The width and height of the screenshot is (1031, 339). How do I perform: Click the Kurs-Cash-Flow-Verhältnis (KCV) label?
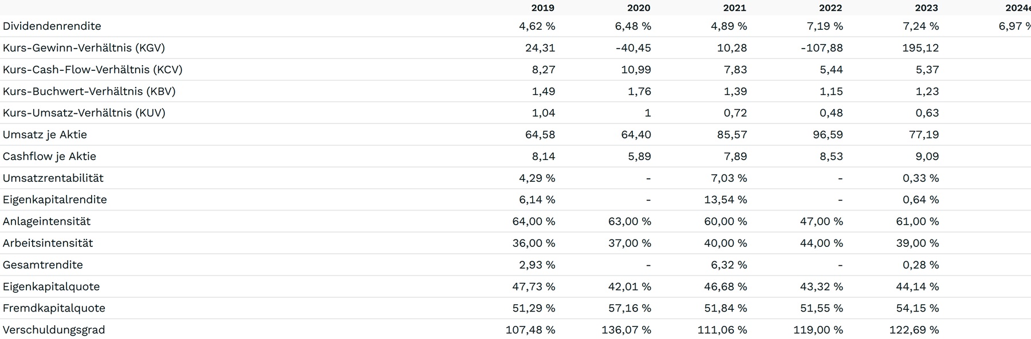coord(93,70)
